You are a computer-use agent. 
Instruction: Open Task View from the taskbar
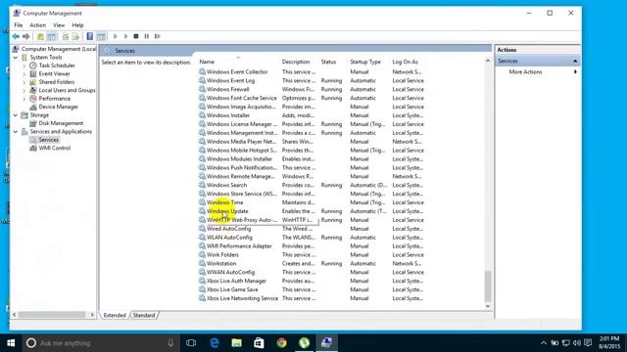coord(191,343)
